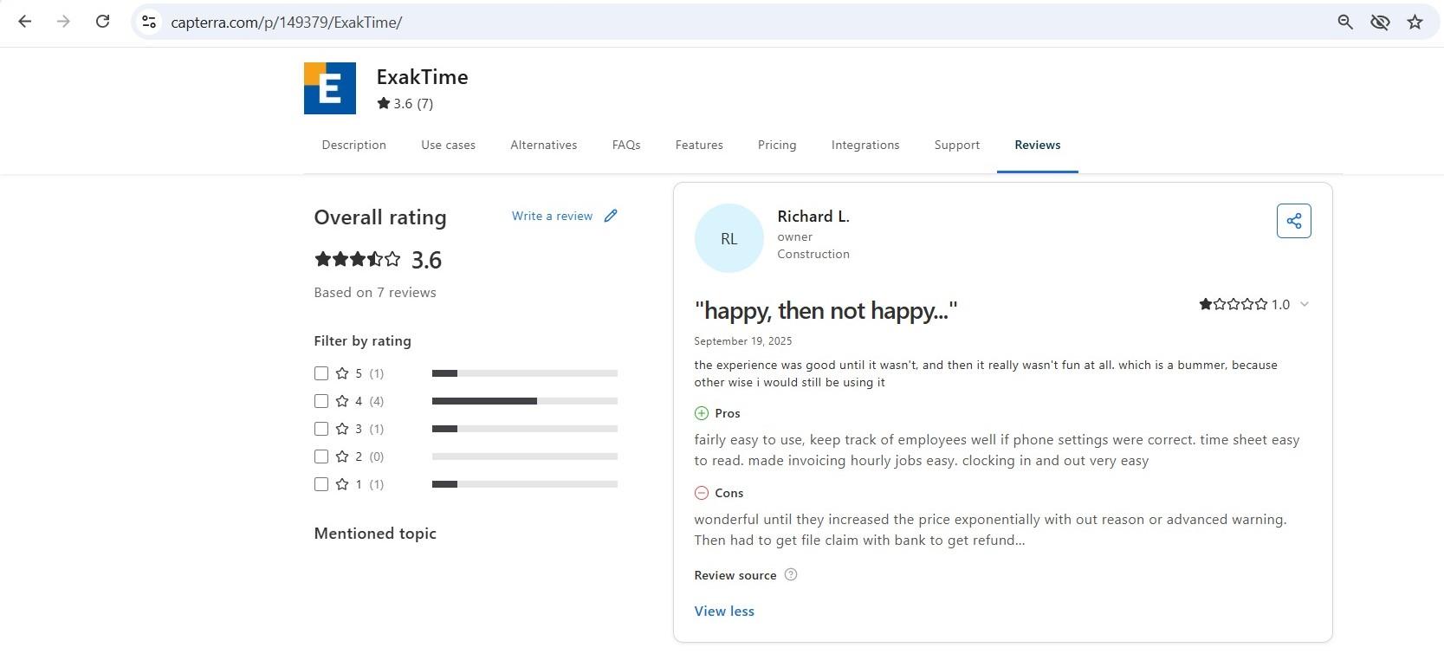Collapse the review with View less
The width and height of the screenshot is (1444, 654).
tap(724, 611)
